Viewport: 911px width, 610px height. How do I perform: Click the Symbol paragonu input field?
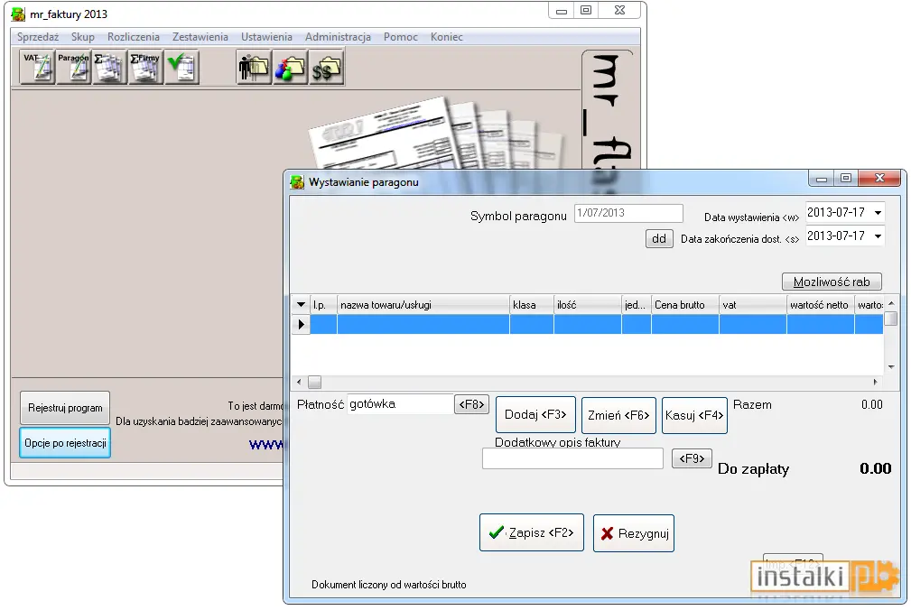pos(628,213)
